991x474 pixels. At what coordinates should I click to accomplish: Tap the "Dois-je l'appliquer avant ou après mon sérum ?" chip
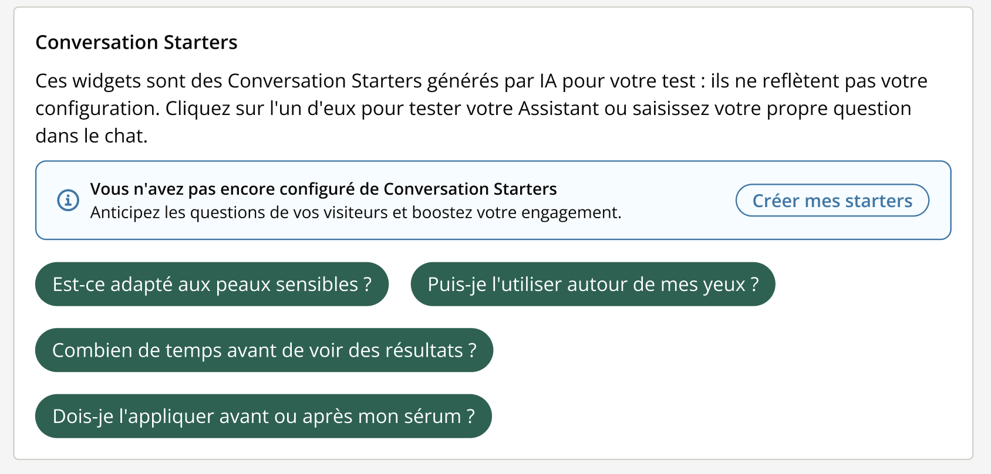263,417
